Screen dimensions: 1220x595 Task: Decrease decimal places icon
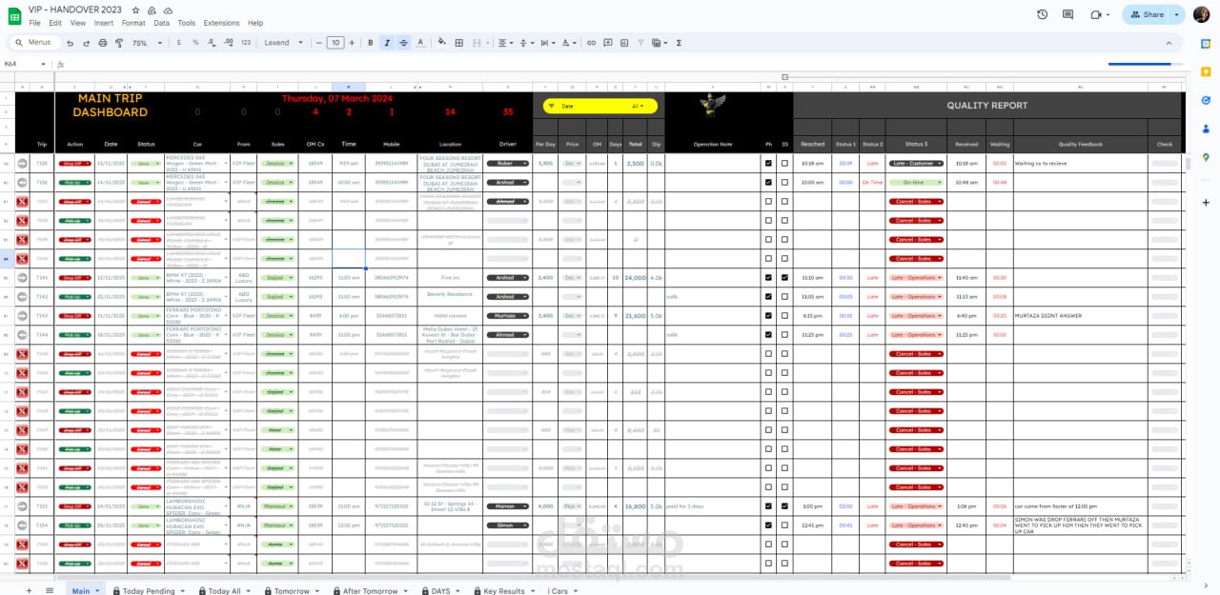212,43
